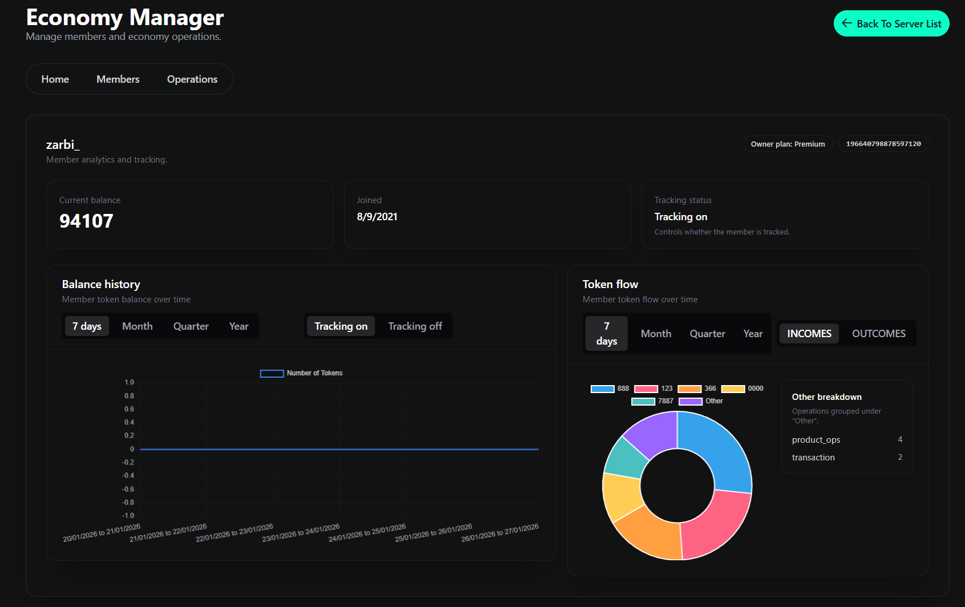965x607 pixels.
Task: Switch balance history to Tracking off
Action: [415, 326]
